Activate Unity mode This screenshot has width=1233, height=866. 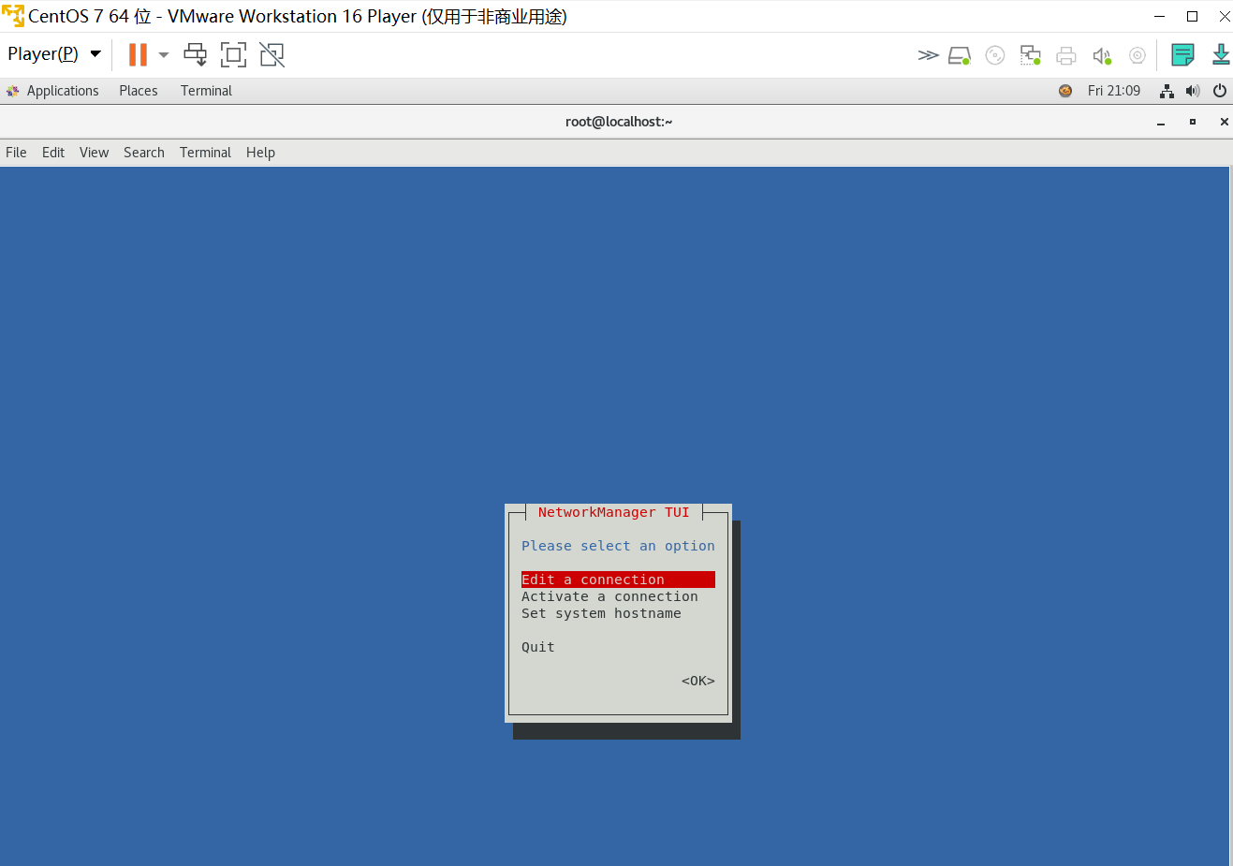(272, 54)
